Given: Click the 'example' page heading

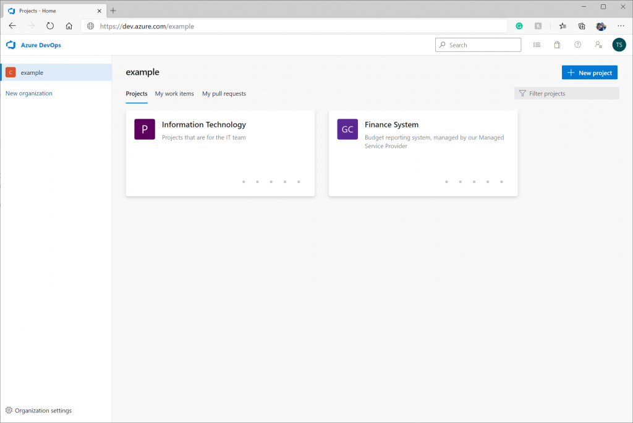Looking at the screenshot, I should tap(143, 72).
